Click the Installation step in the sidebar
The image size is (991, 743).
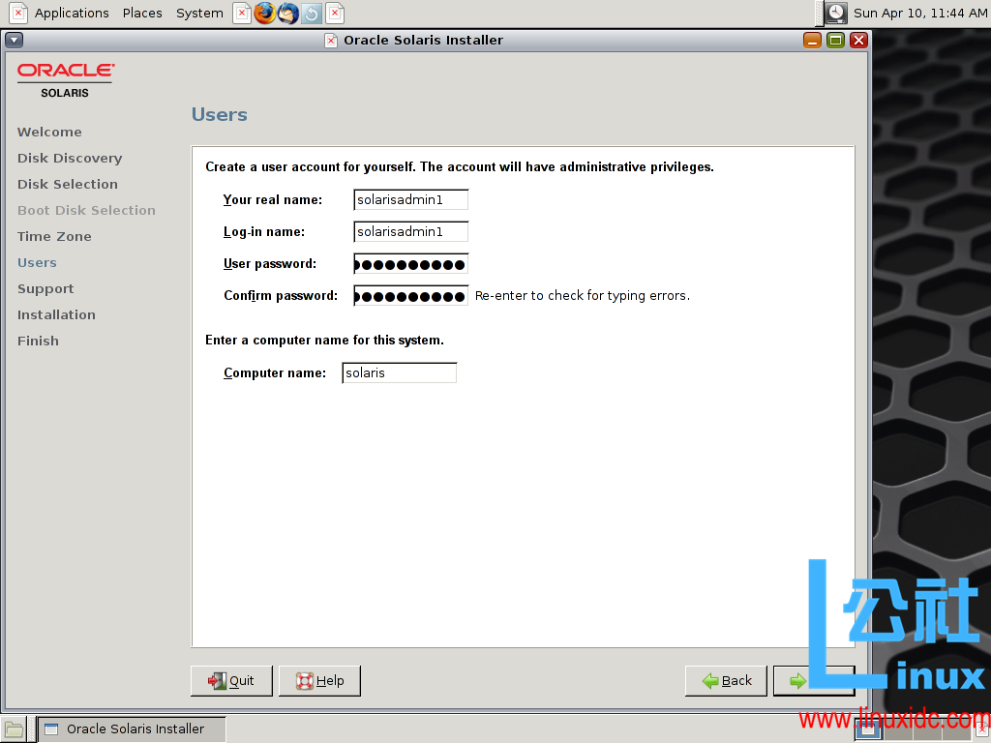[56, 314]
